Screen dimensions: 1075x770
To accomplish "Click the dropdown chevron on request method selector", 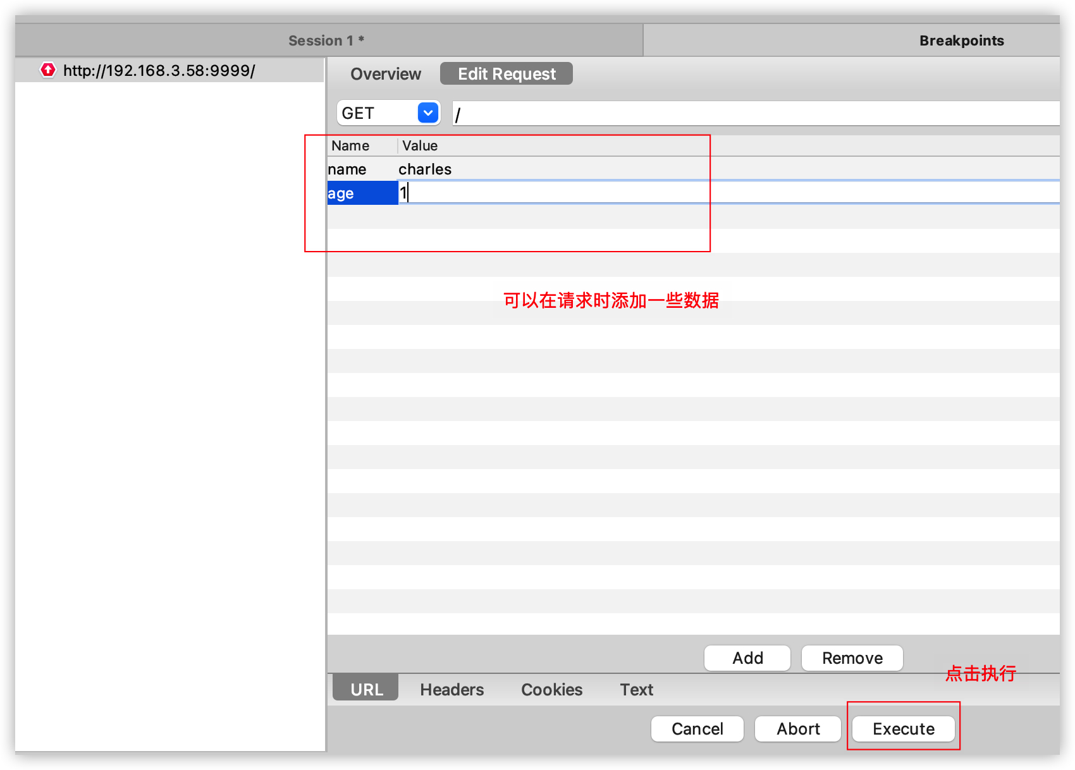I will (x=427, y=113).
